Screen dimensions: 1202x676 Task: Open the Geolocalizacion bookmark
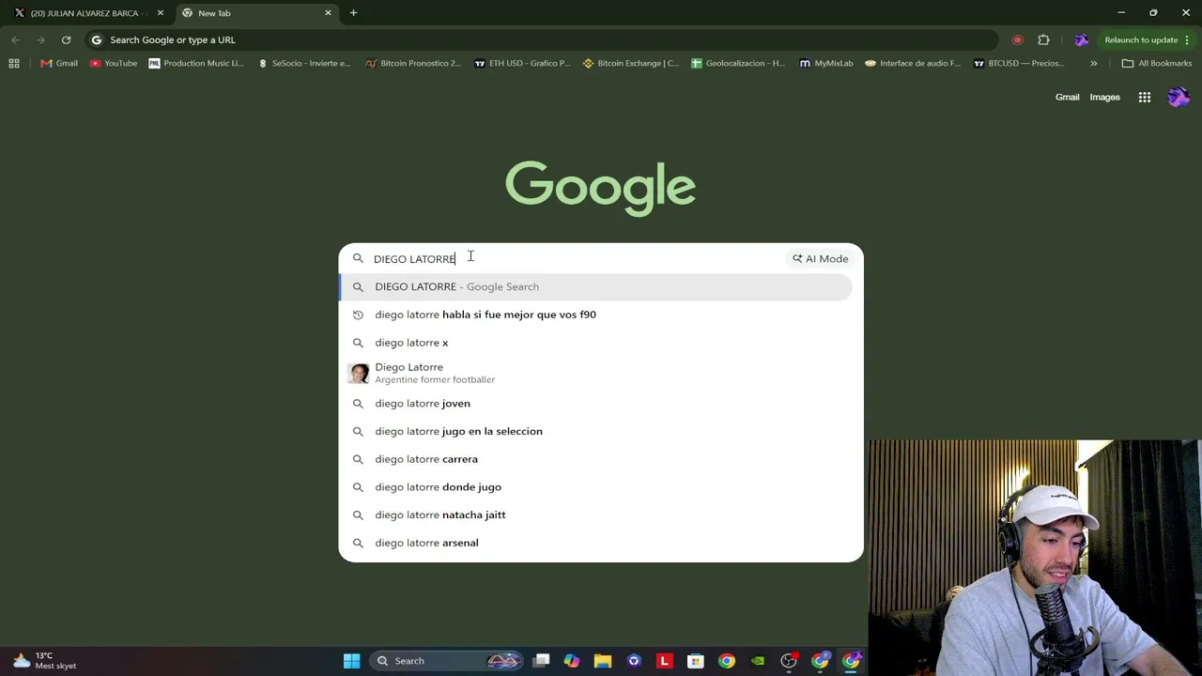[x=738, y=63]
